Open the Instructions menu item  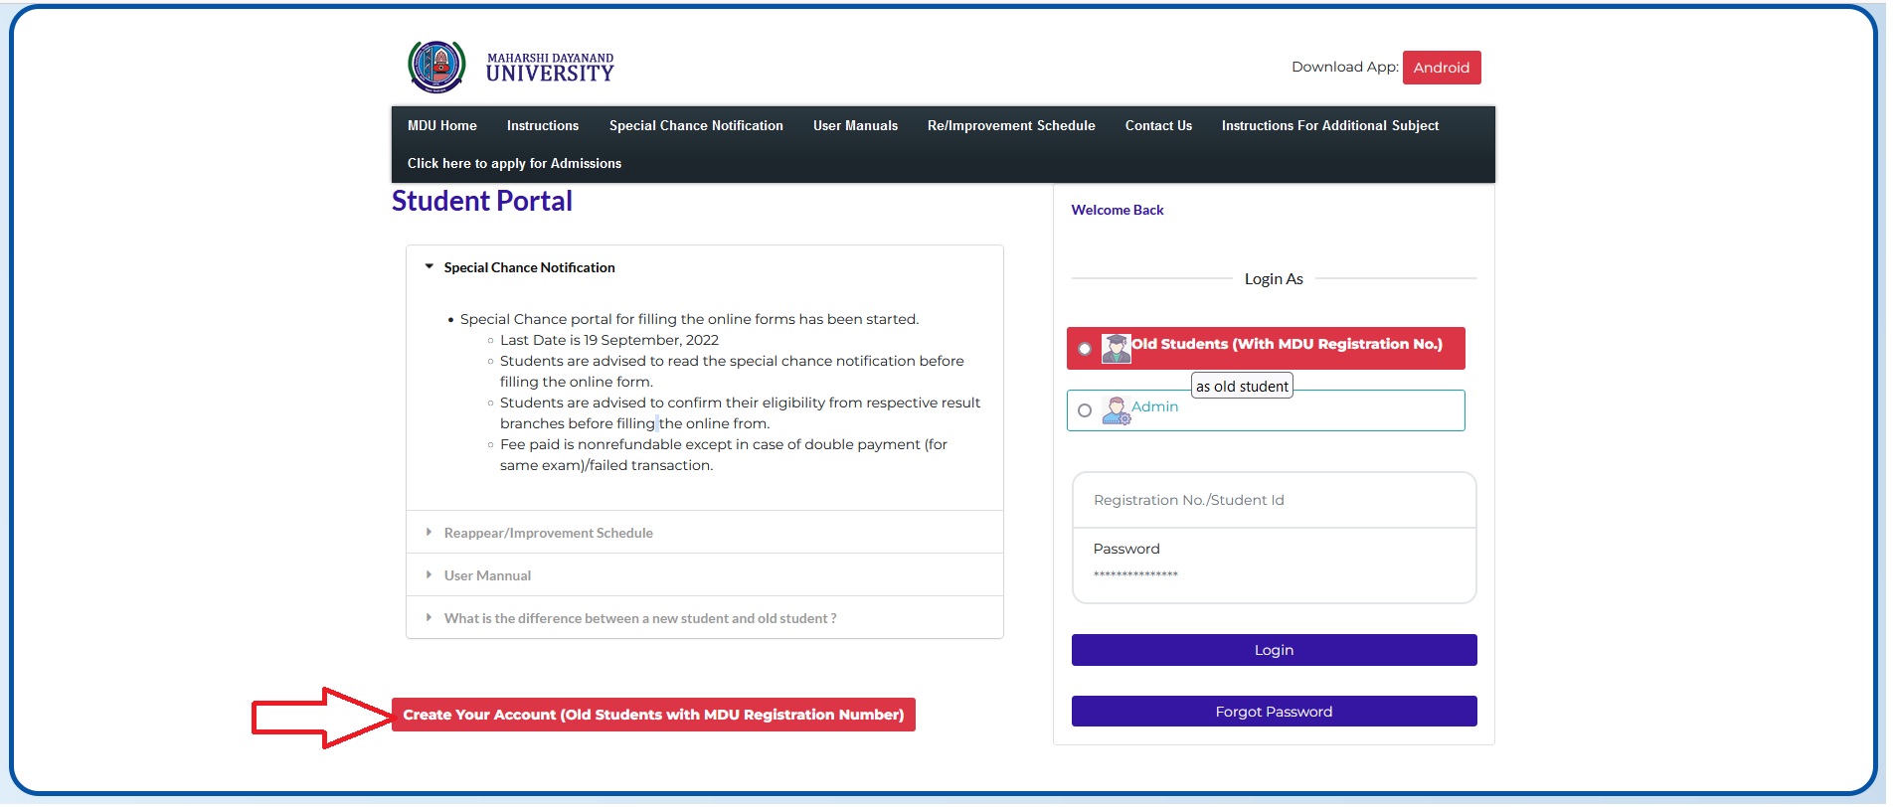[542, 125]
